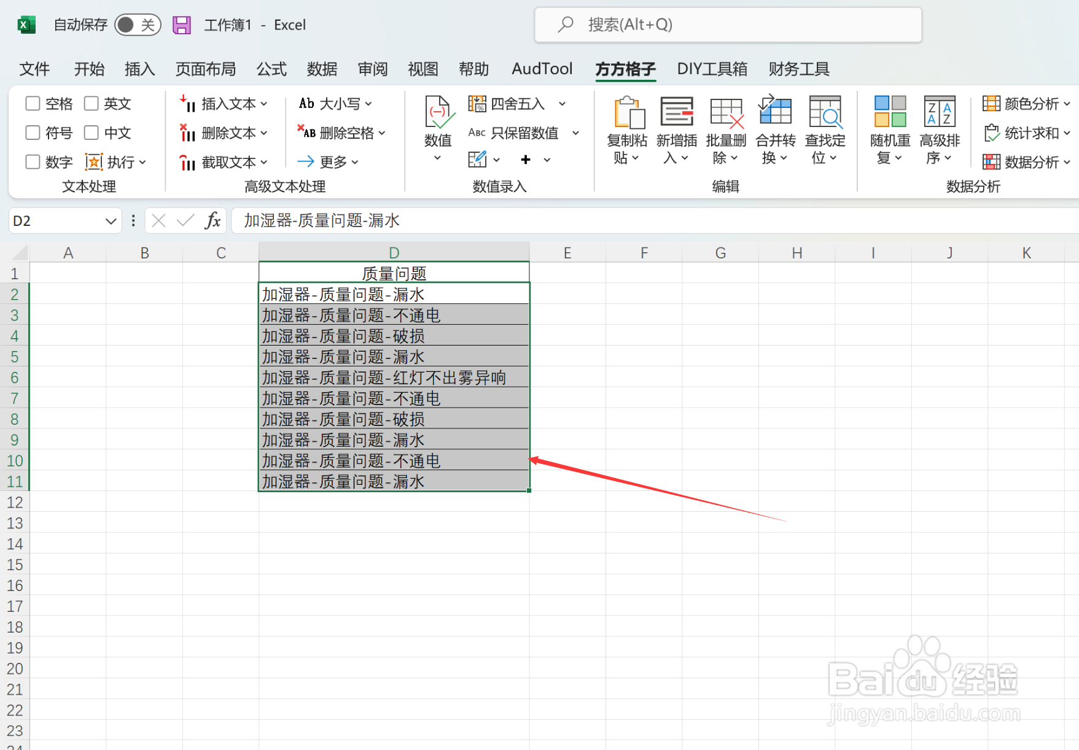Click the 更多 arrow icon
Screen dimensions: 1079x750
[306, 161]
